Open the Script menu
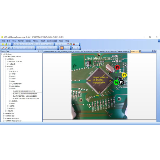 (43, 41)
